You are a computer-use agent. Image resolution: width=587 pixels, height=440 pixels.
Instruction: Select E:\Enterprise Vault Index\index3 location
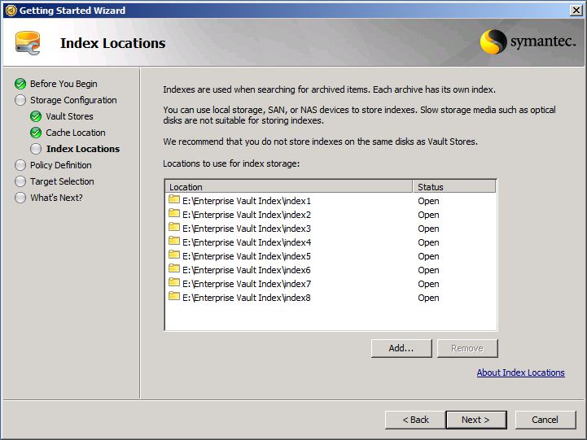247,229
